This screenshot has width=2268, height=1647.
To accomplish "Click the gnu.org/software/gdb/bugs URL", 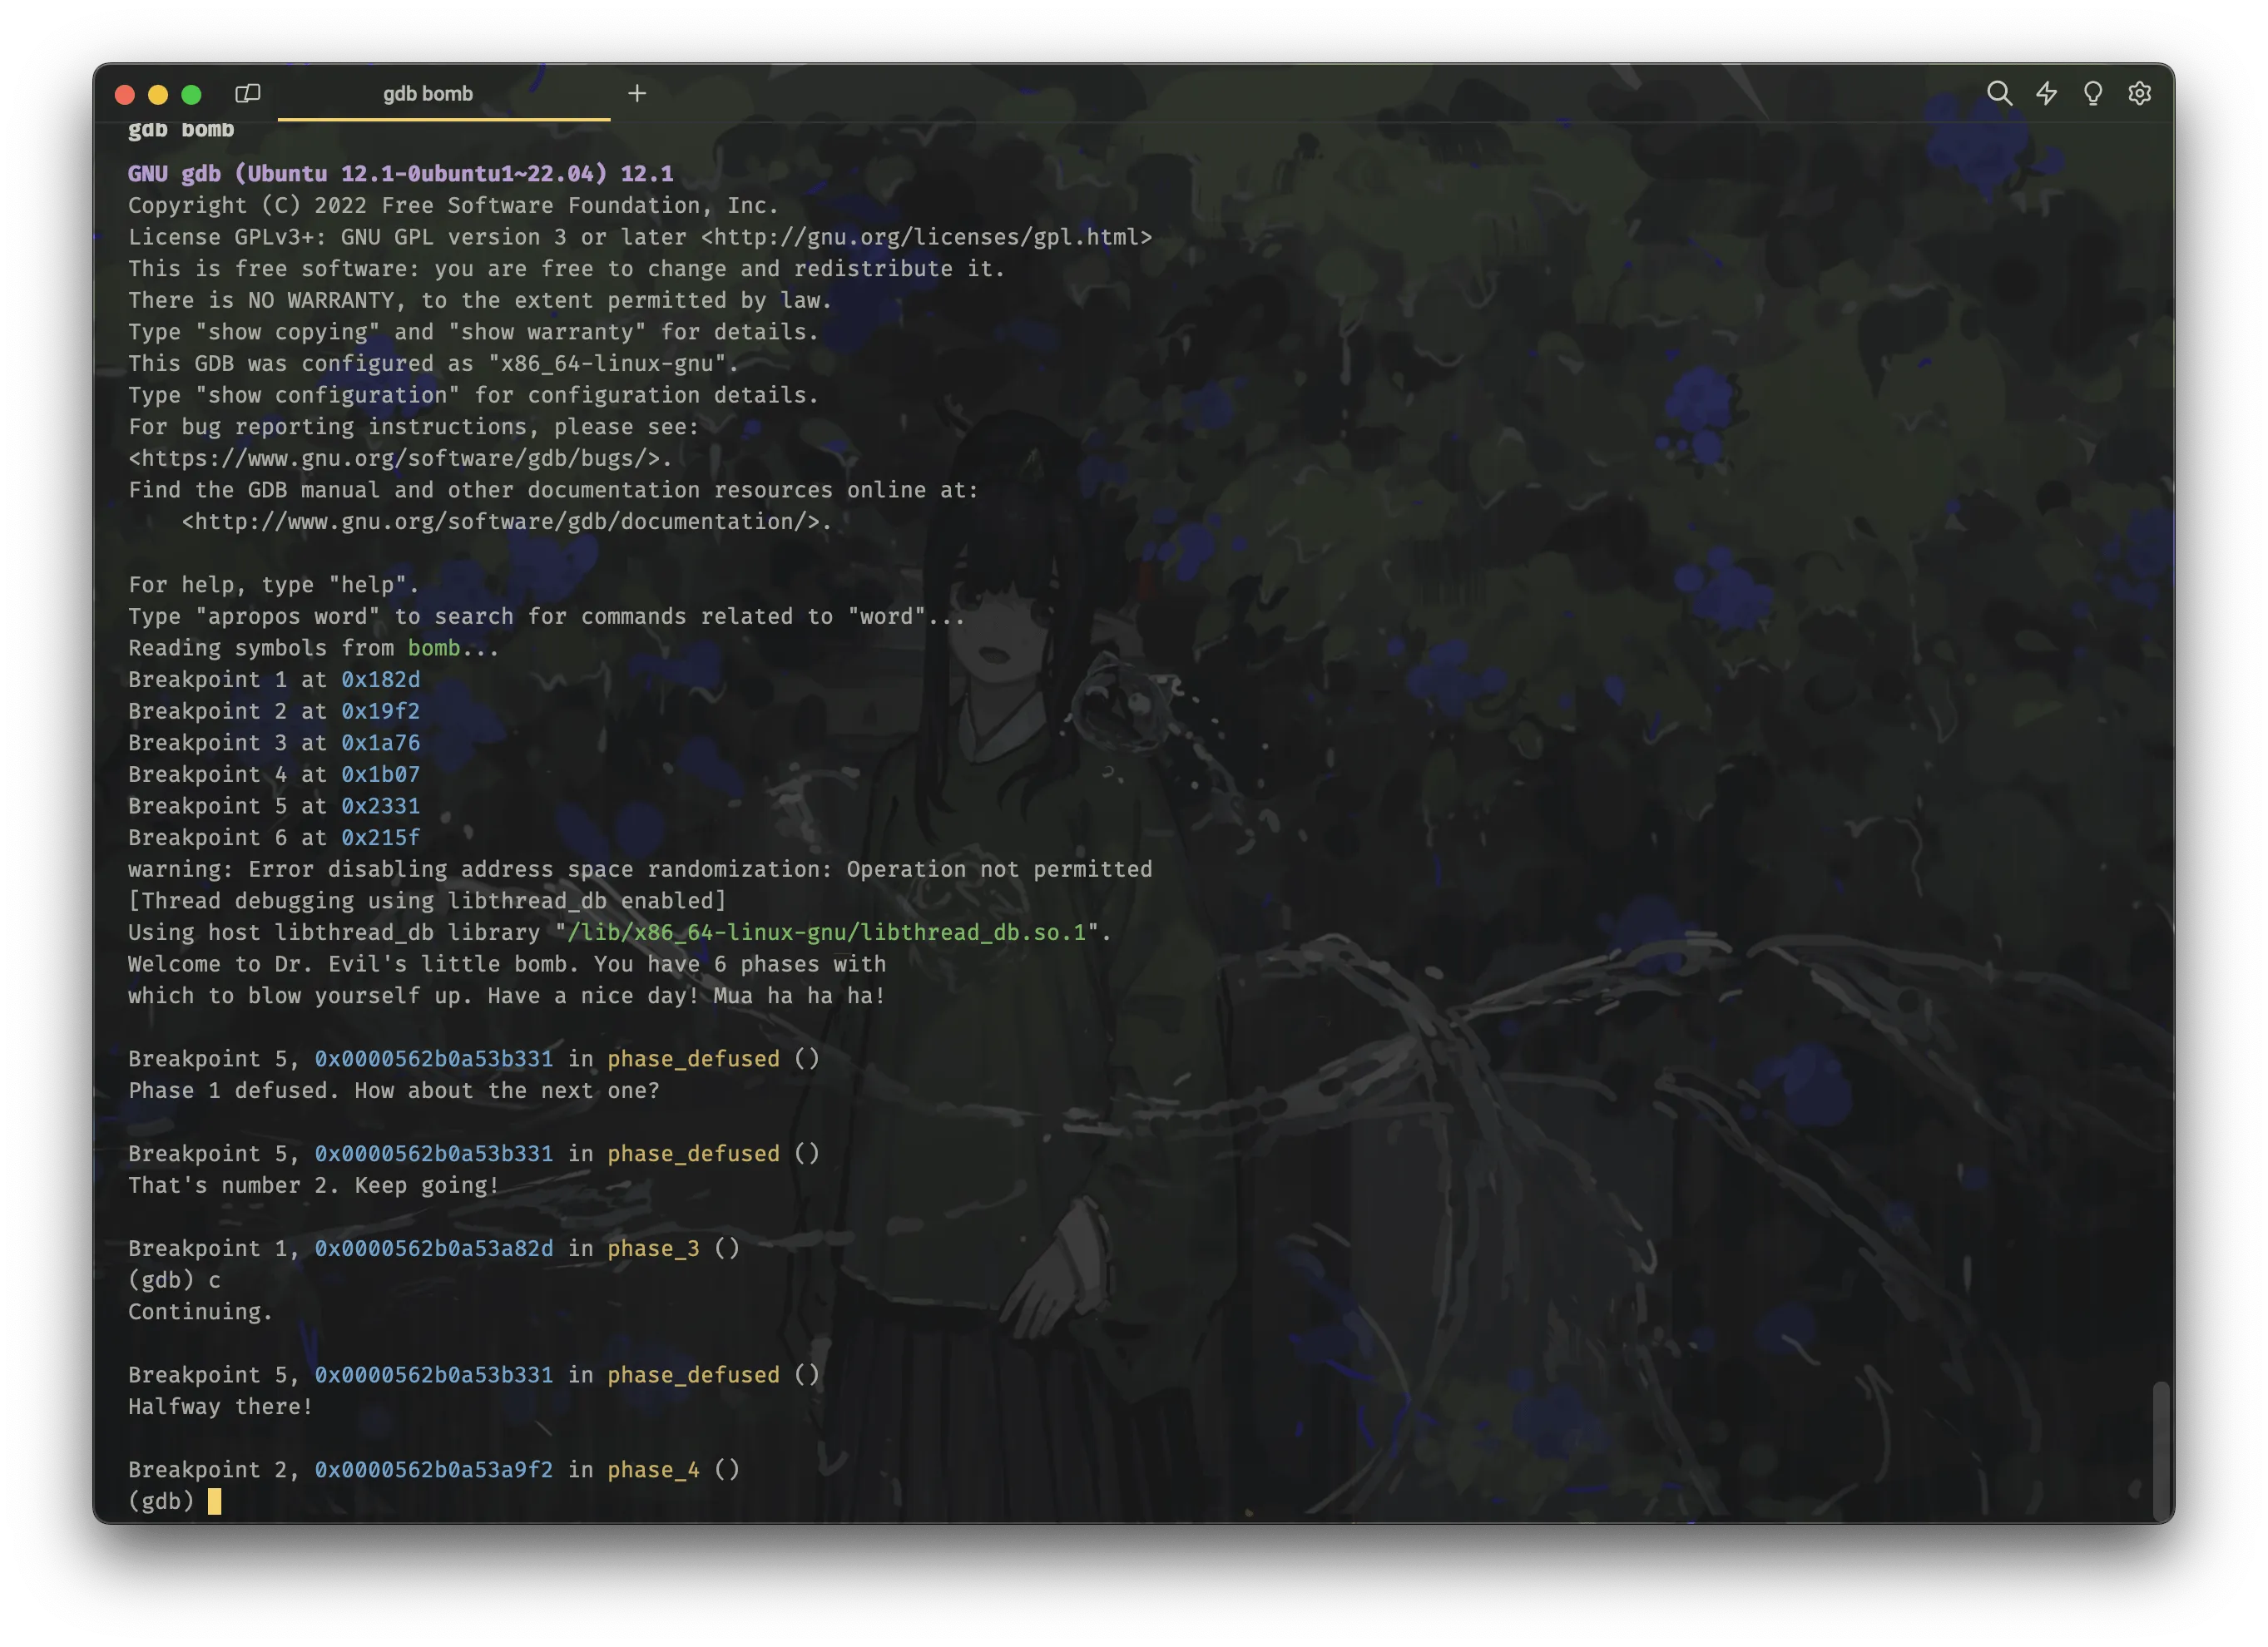I will 394,458.
